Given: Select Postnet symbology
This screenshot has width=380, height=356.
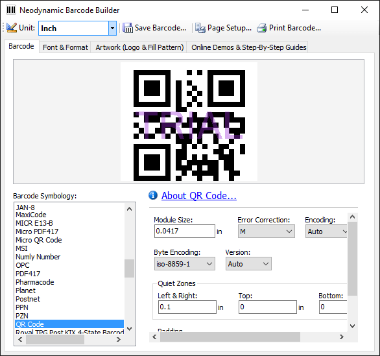Looking at the screenshot, I should coord(69,299).
